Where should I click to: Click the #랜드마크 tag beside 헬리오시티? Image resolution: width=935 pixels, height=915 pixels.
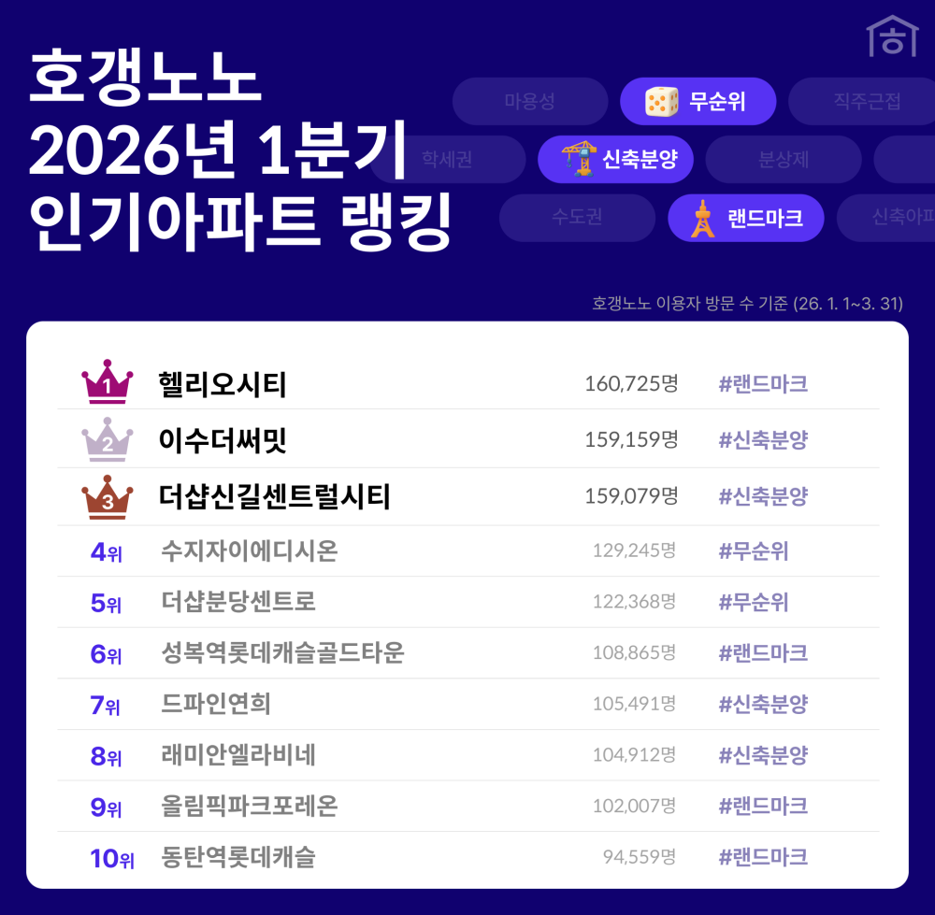762,384
